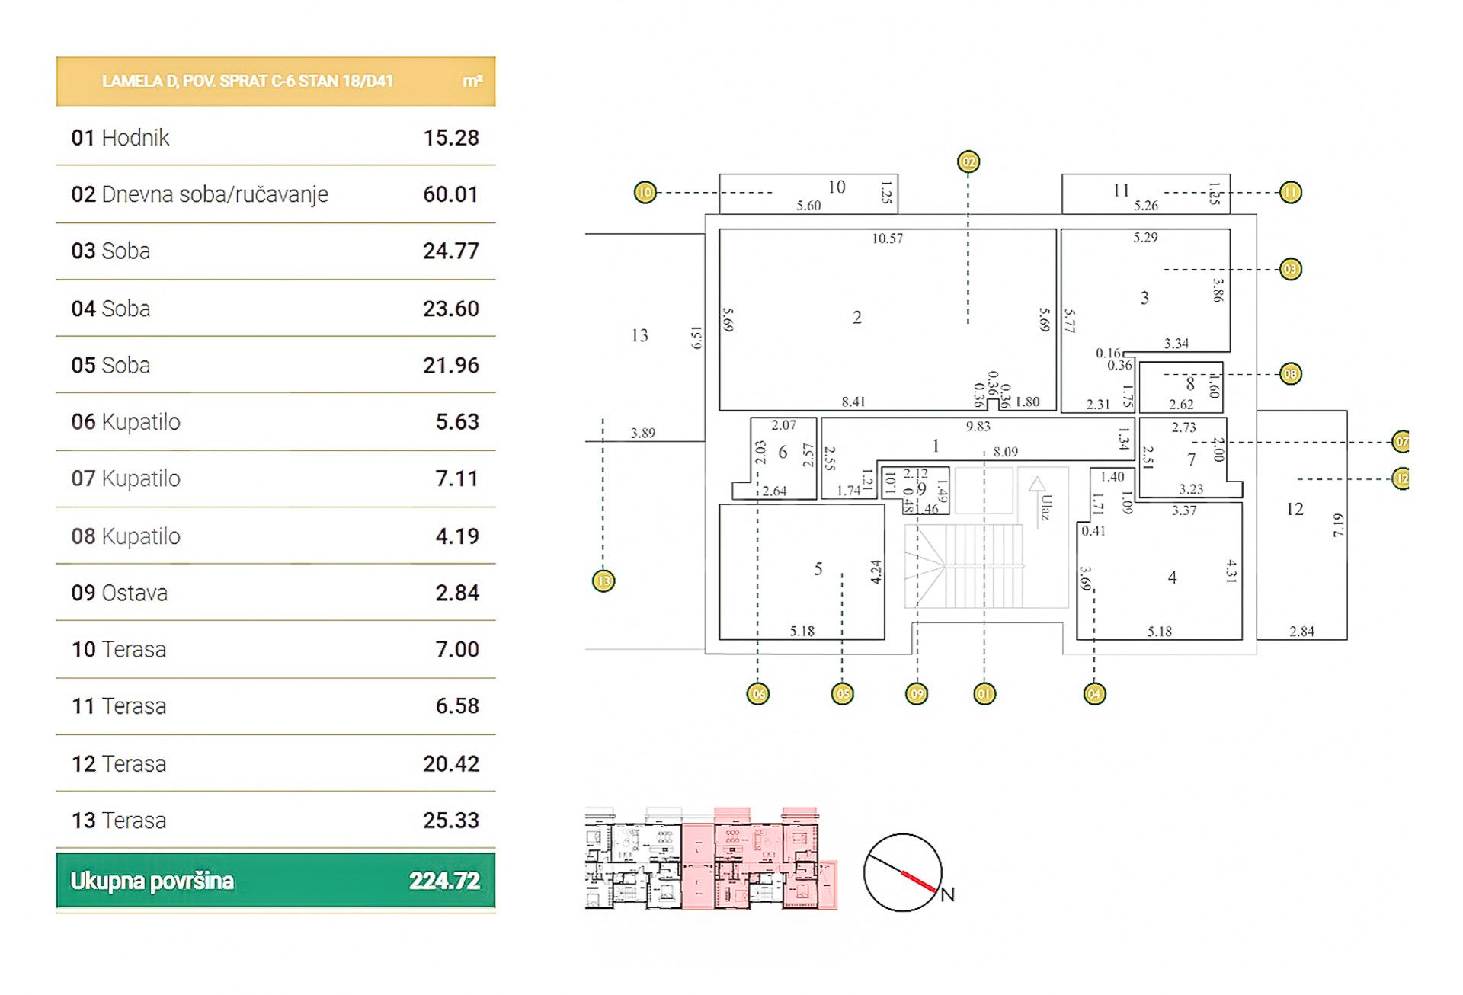Select yellow circle marker 13 beside the left terrace
This screenshot has height=995, width=1463.
point(603,581)
